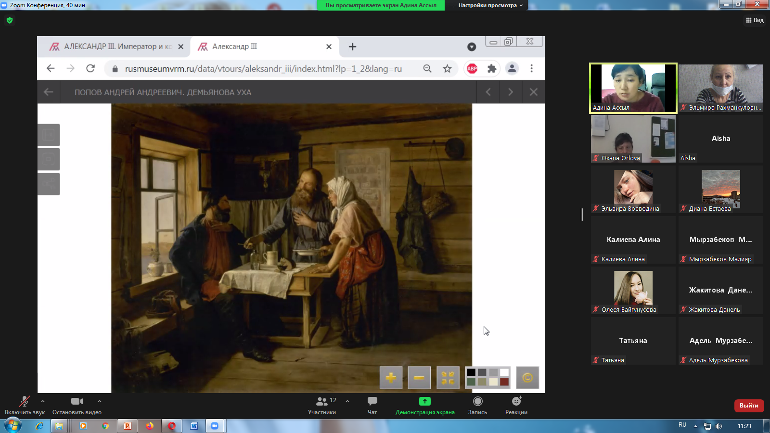Fit painting to screen with arrows icon

(448, 378)
